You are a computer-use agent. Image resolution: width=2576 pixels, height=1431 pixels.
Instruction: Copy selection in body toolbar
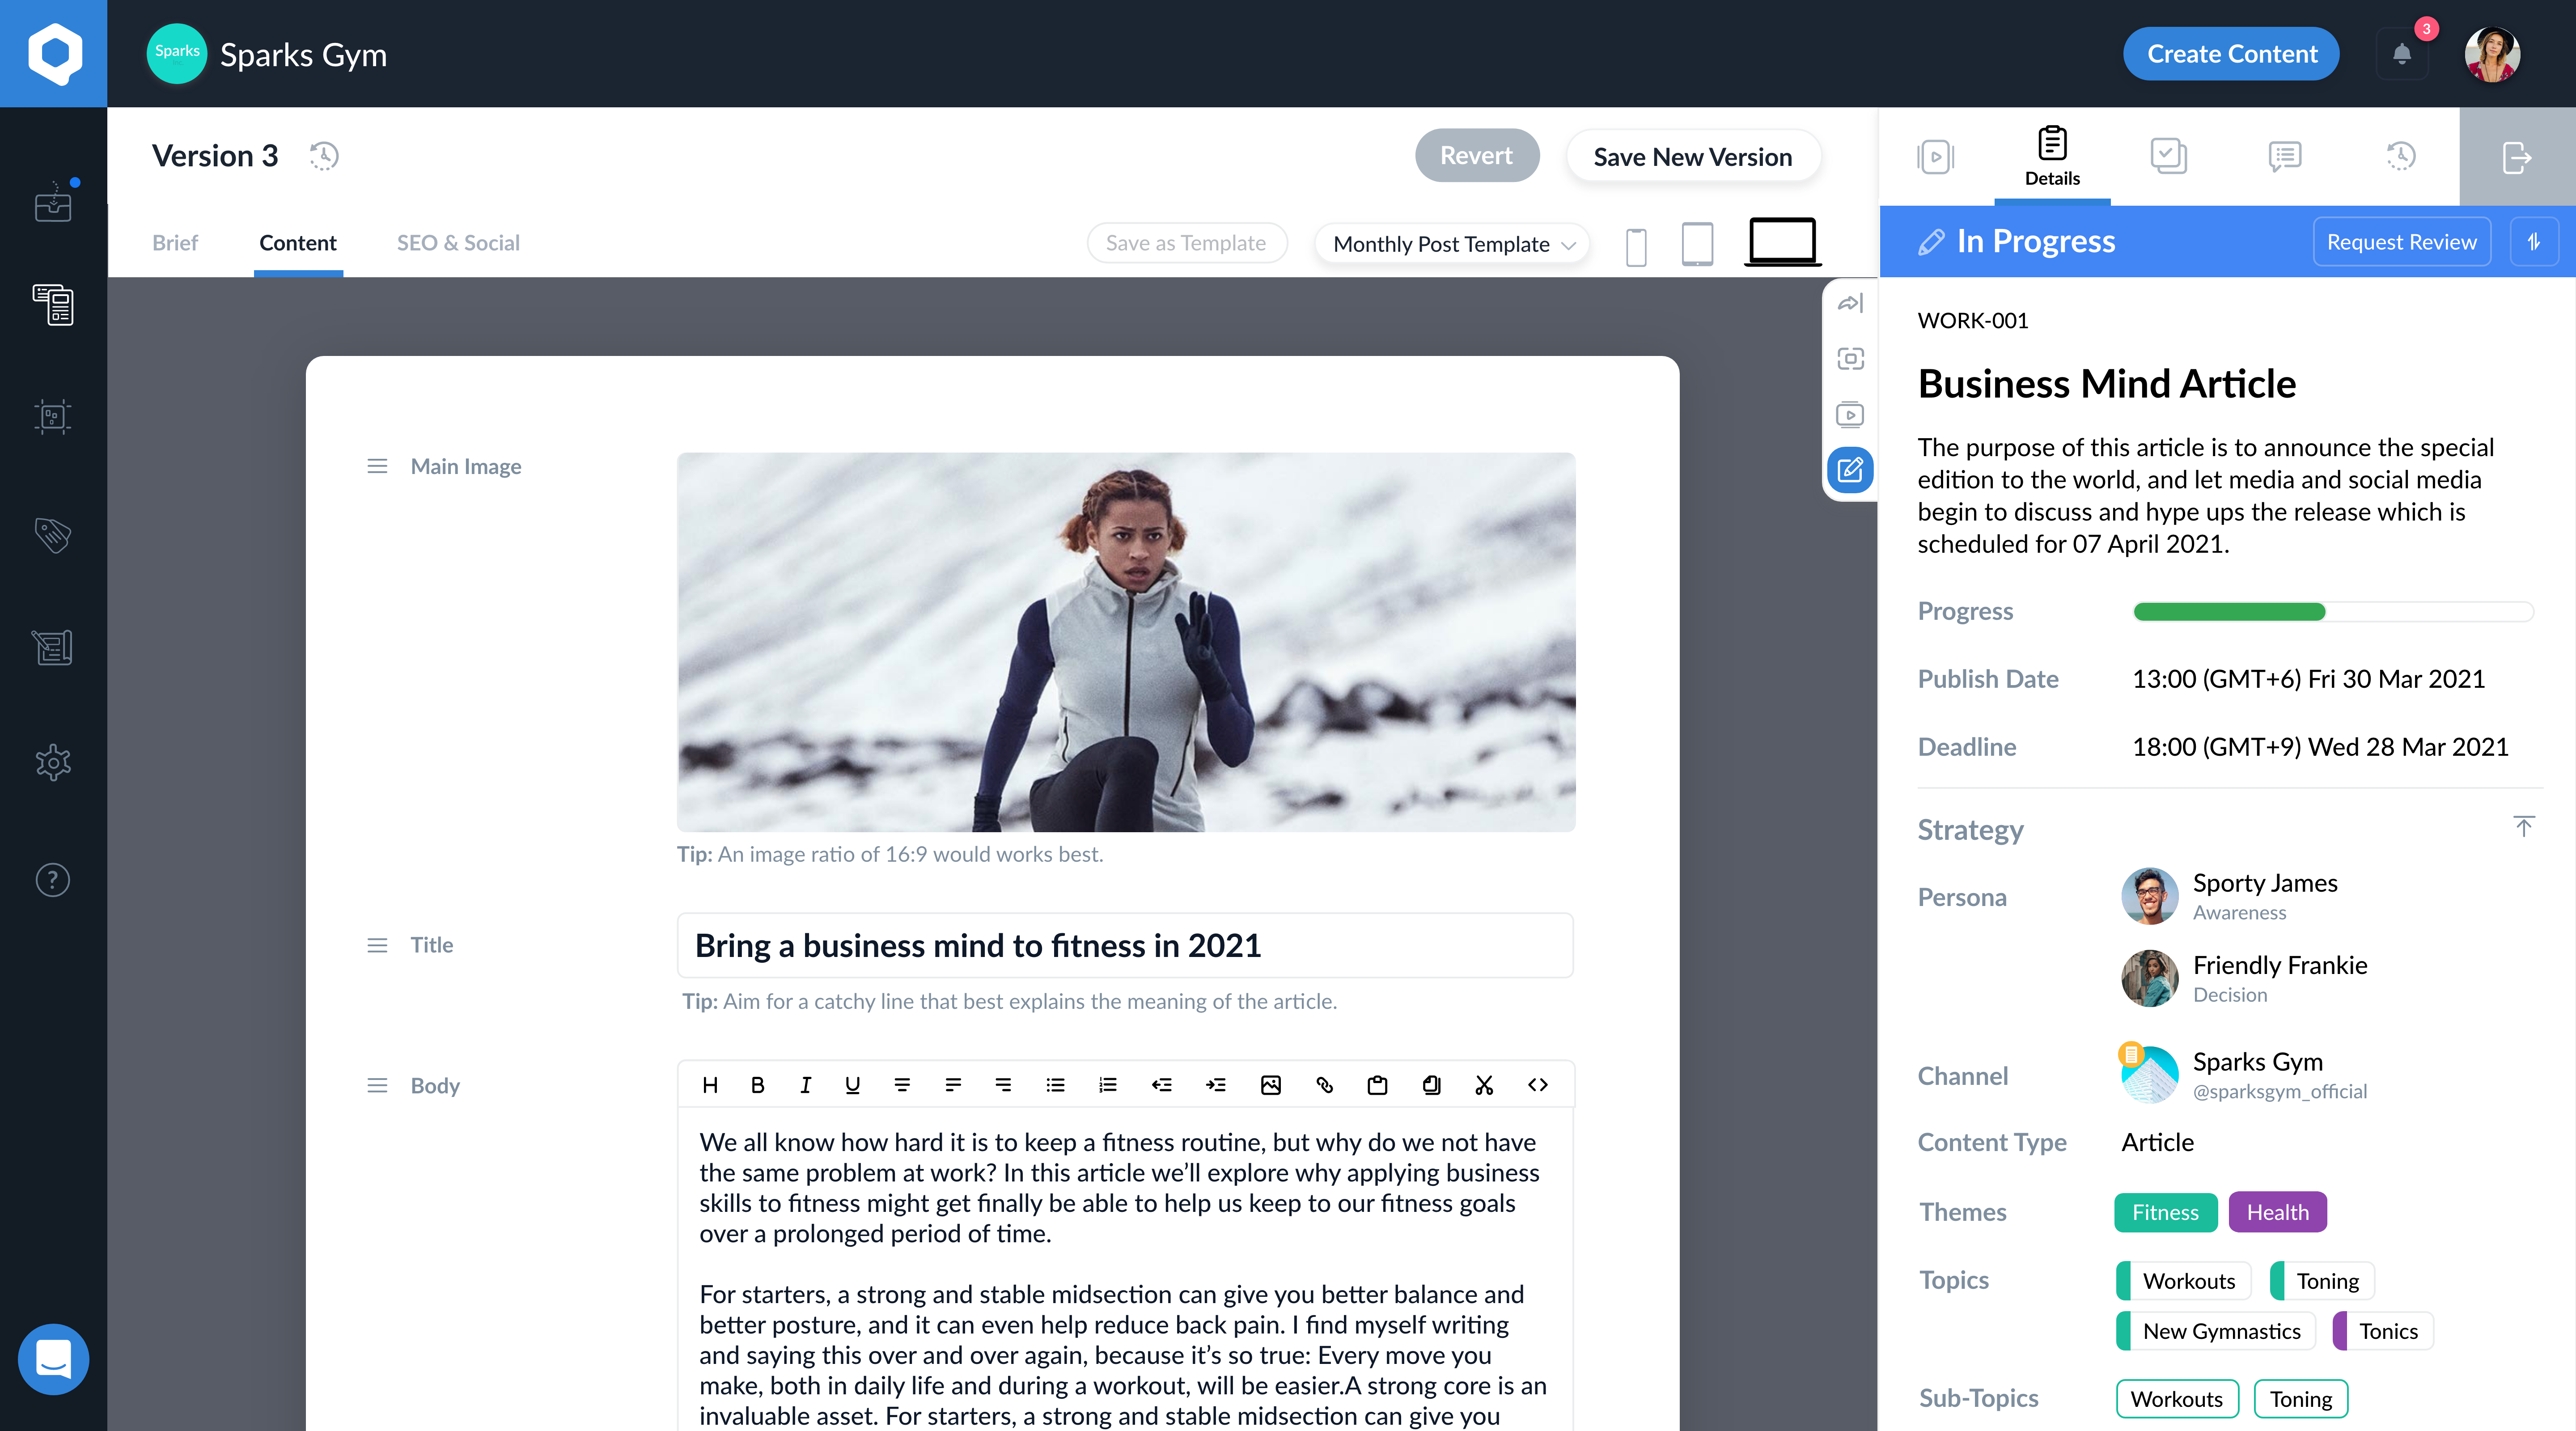click(1431, 1085)
